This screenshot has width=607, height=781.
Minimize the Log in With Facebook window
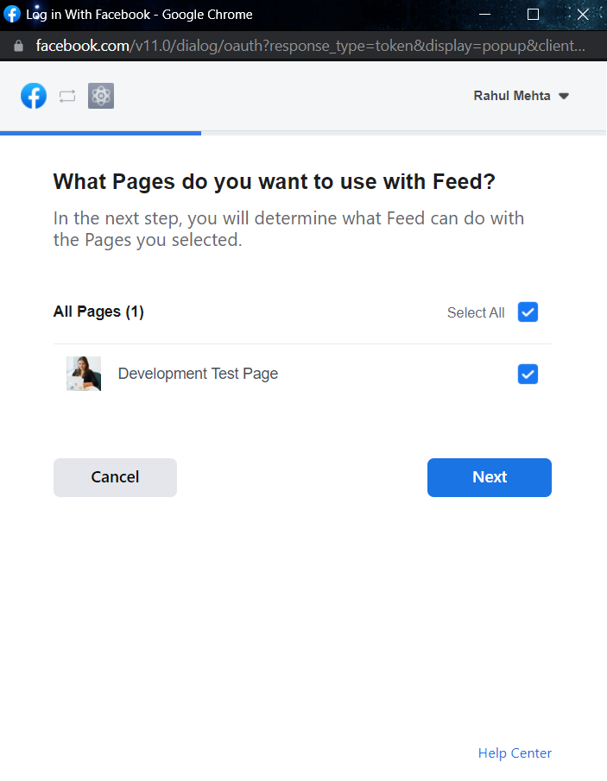coord(484,14)
